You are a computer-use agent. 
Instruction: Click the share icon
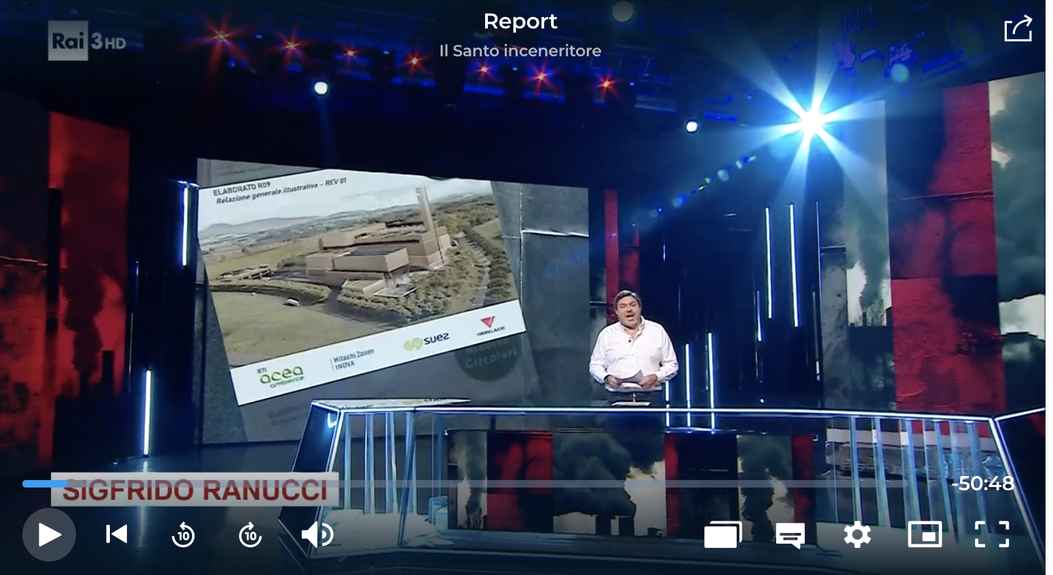(x=1018, y=29)
